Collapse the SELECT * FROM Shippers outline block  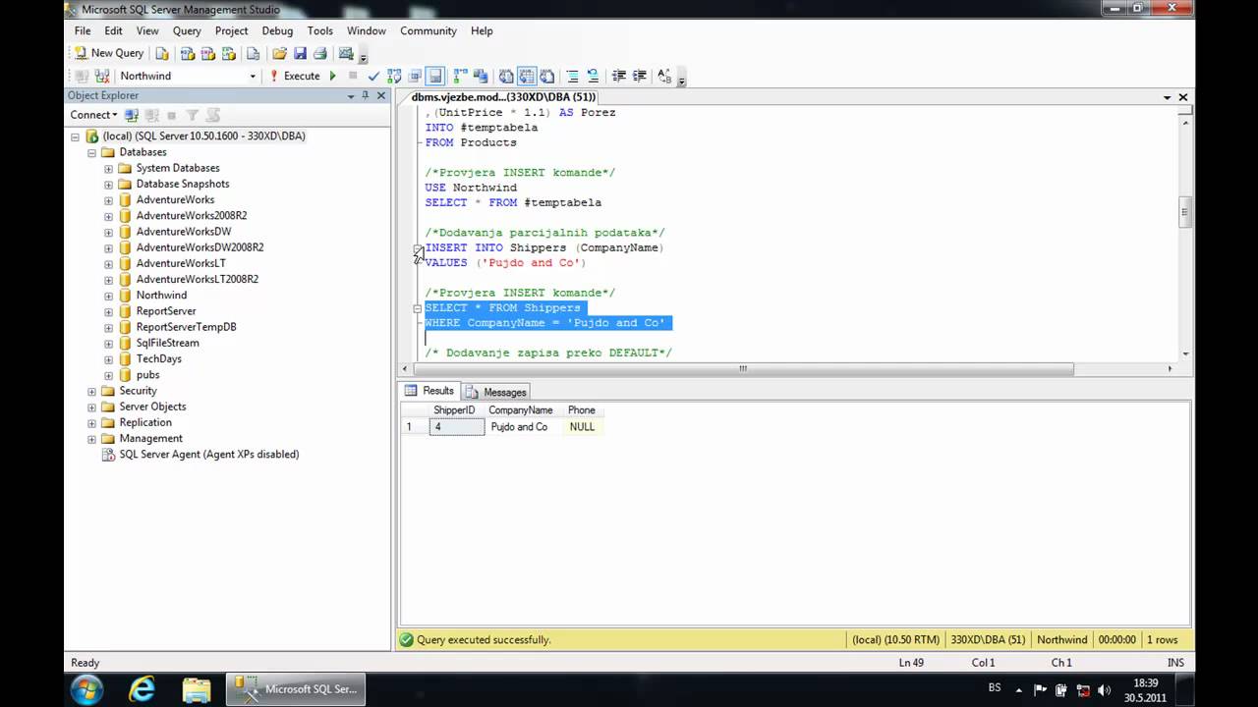[x=418, y=308]
